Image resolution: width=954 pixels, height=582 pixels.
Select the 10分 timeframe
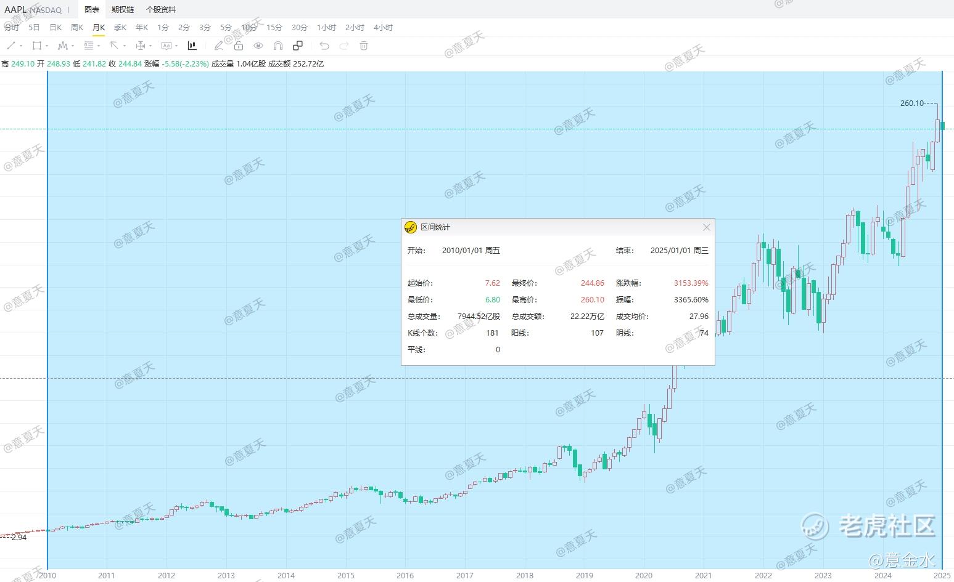[x=249, y=28]
